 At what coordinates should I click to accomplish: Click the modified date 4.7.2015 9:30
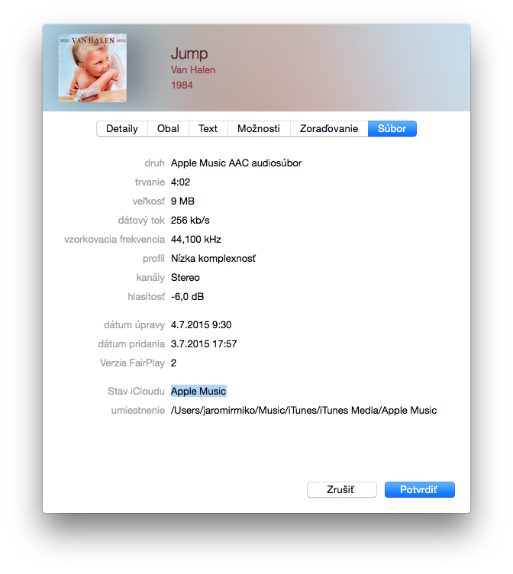point(201,324)
